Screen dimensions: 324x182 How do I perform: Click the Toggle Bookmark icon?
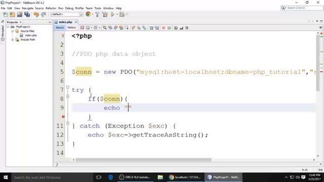[144, 28]
